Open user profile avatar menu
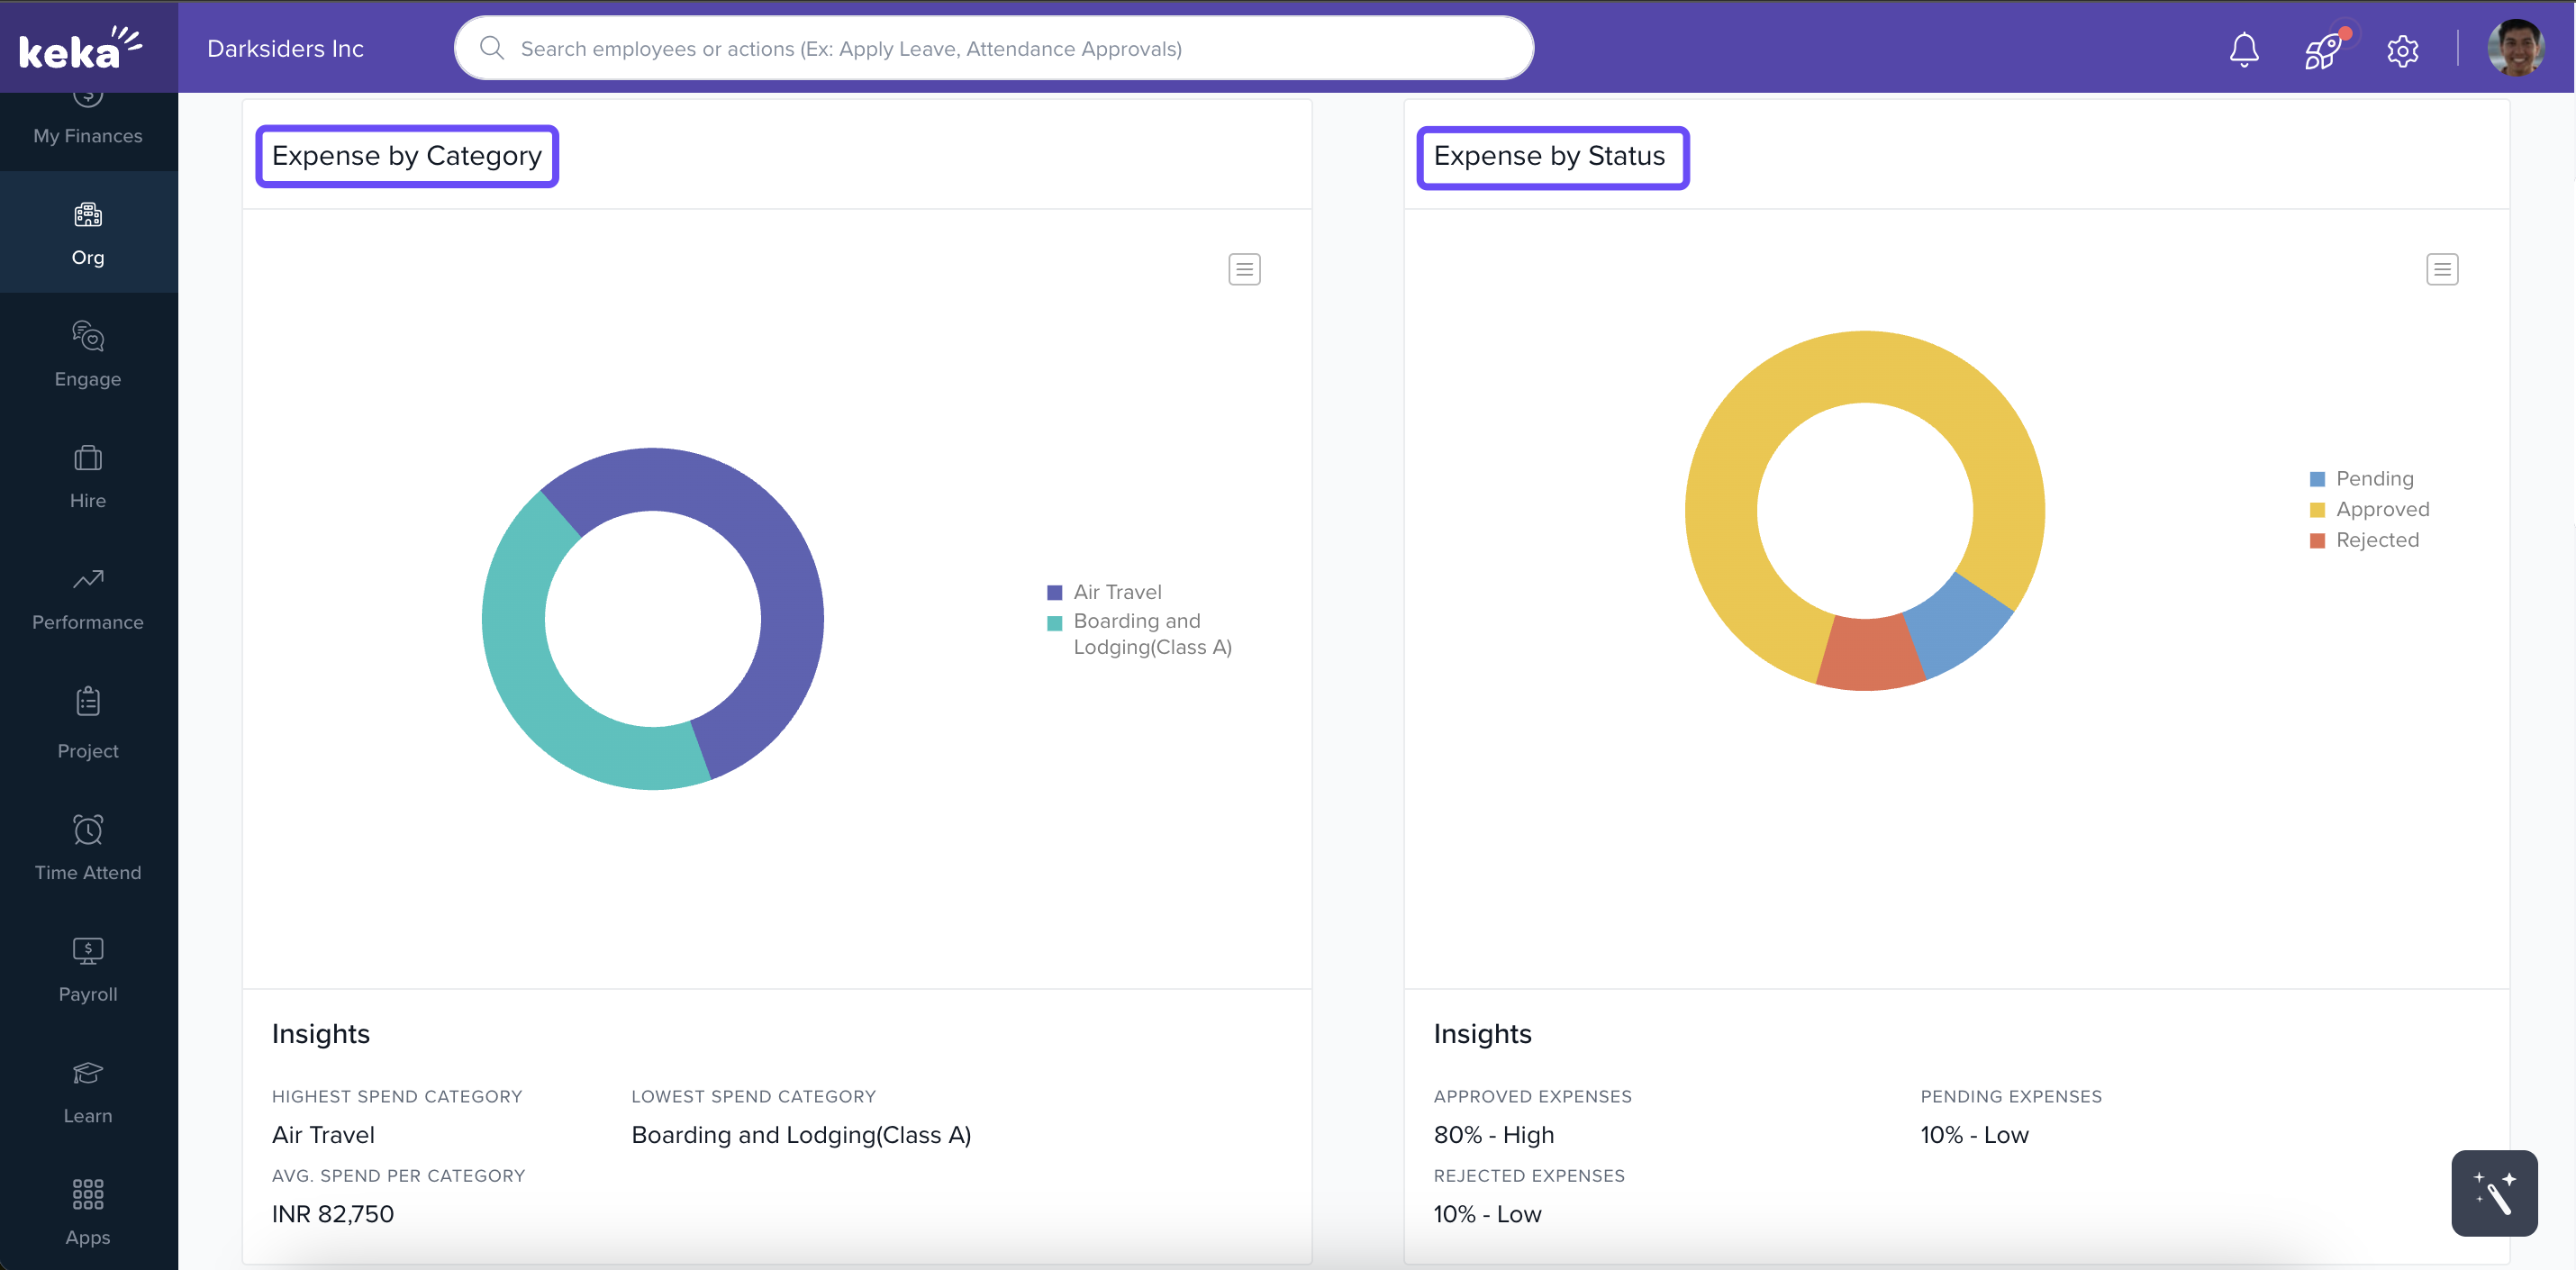Image resolution: width=2576 pixels, height=1270 pixels. (x=2515, y=49)
